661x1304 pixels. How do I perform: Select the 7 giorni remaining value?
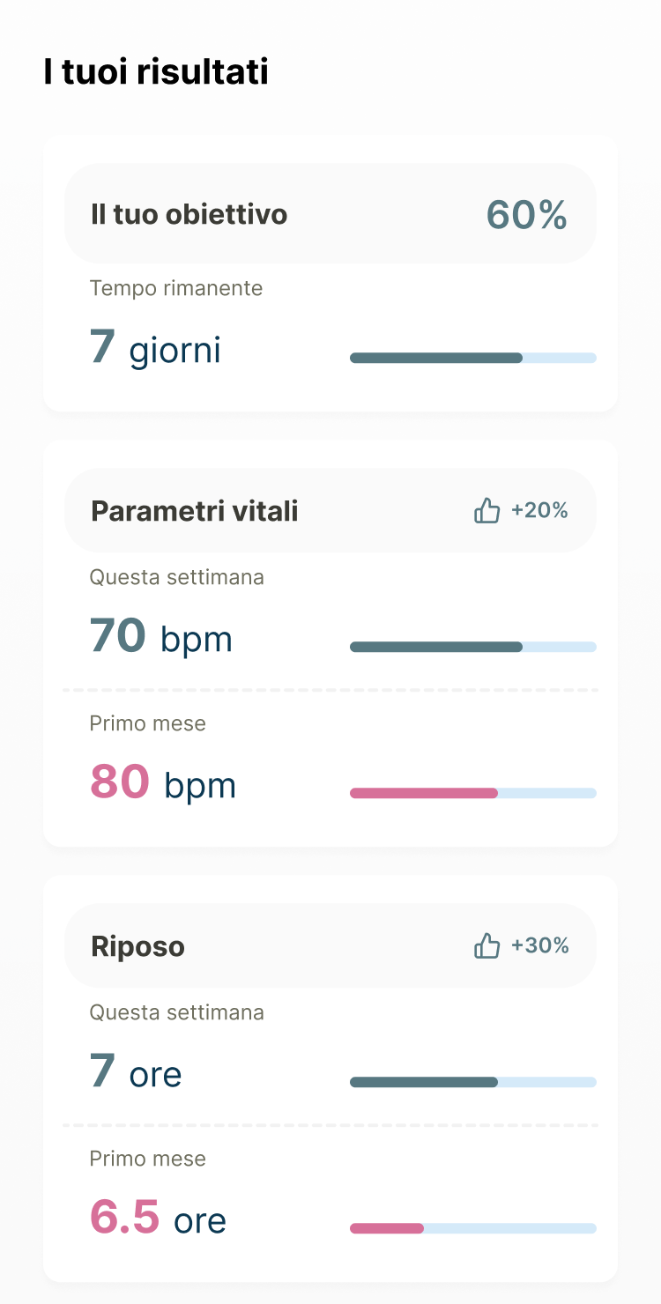tap(155, 349)
